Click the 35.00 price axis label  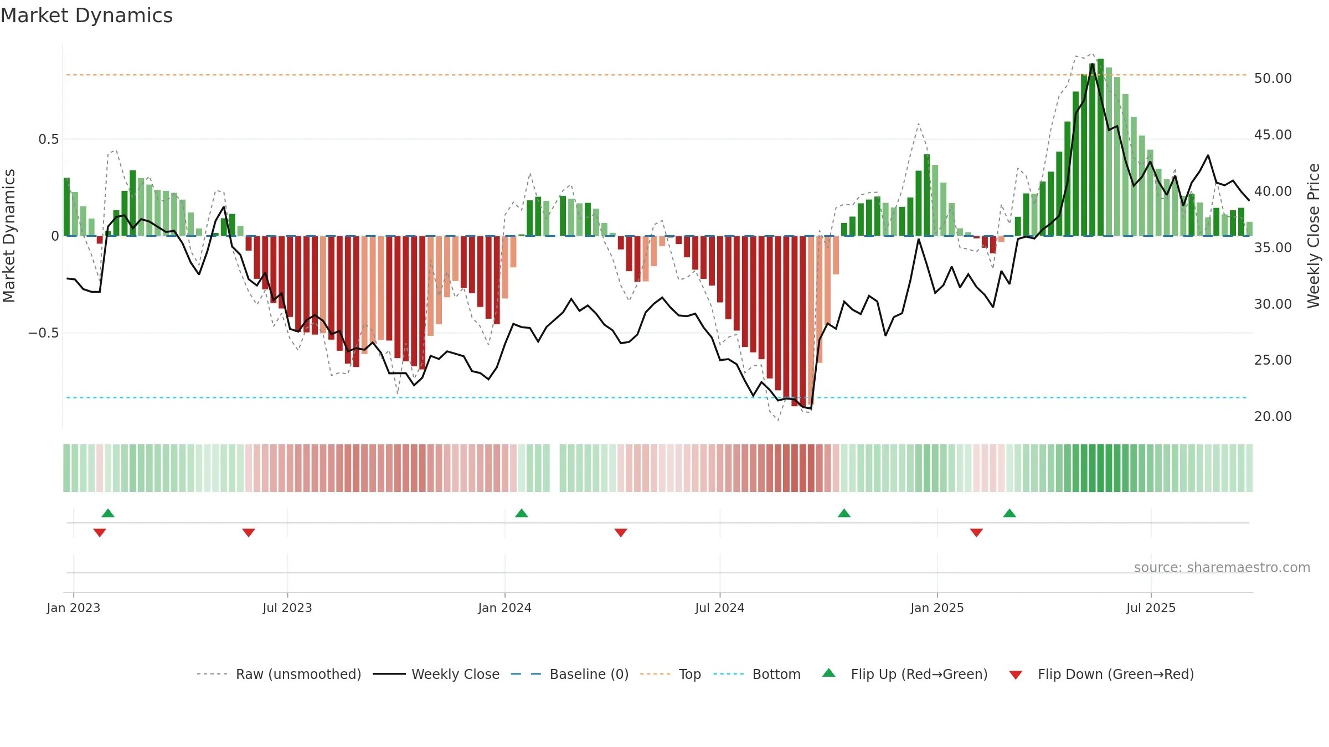(1273, 248)
